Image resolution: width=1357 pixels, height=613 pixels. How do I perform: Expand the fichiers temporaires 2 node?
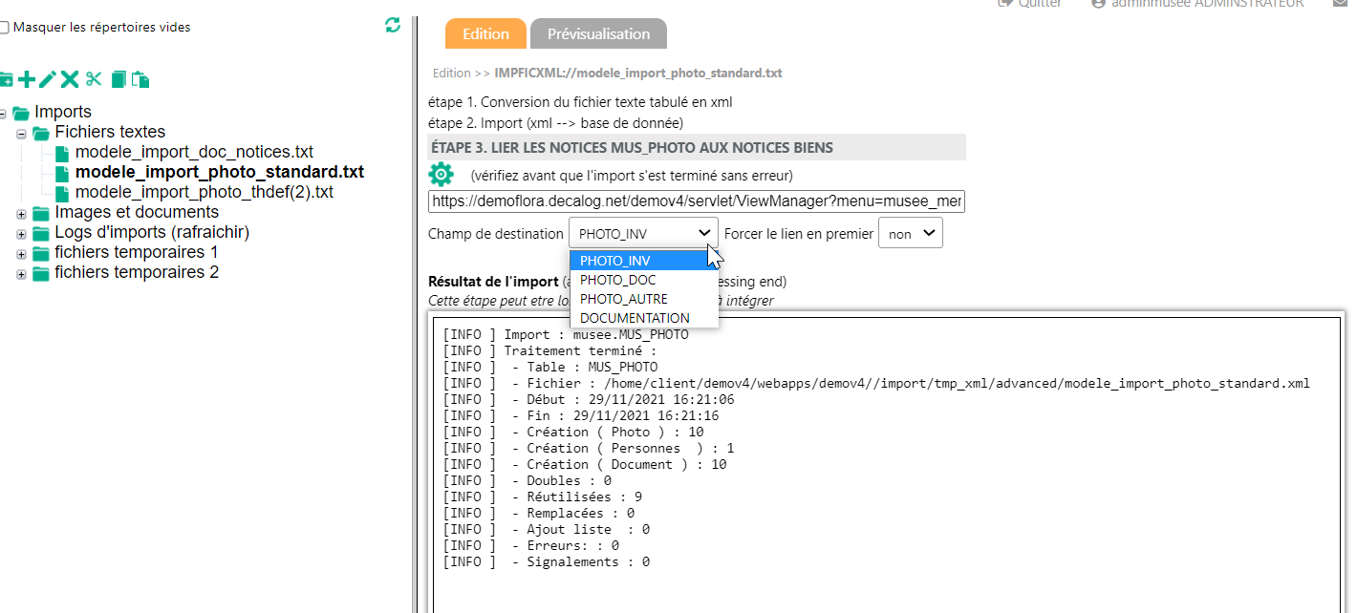point(21,274)
